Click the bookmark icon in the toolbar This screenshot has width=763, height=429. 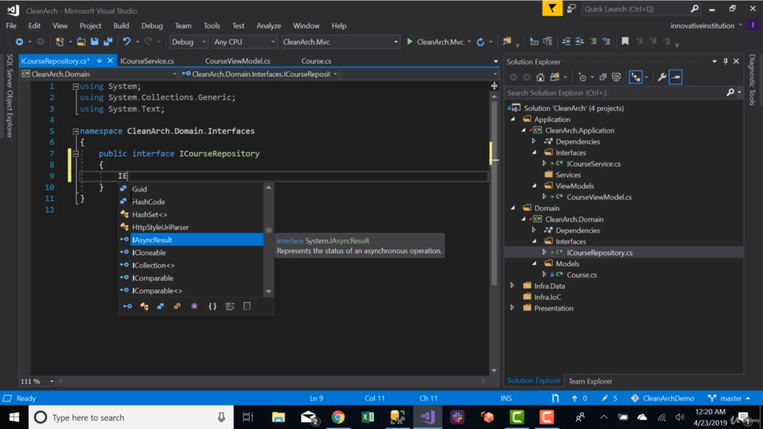coord(625,42)
